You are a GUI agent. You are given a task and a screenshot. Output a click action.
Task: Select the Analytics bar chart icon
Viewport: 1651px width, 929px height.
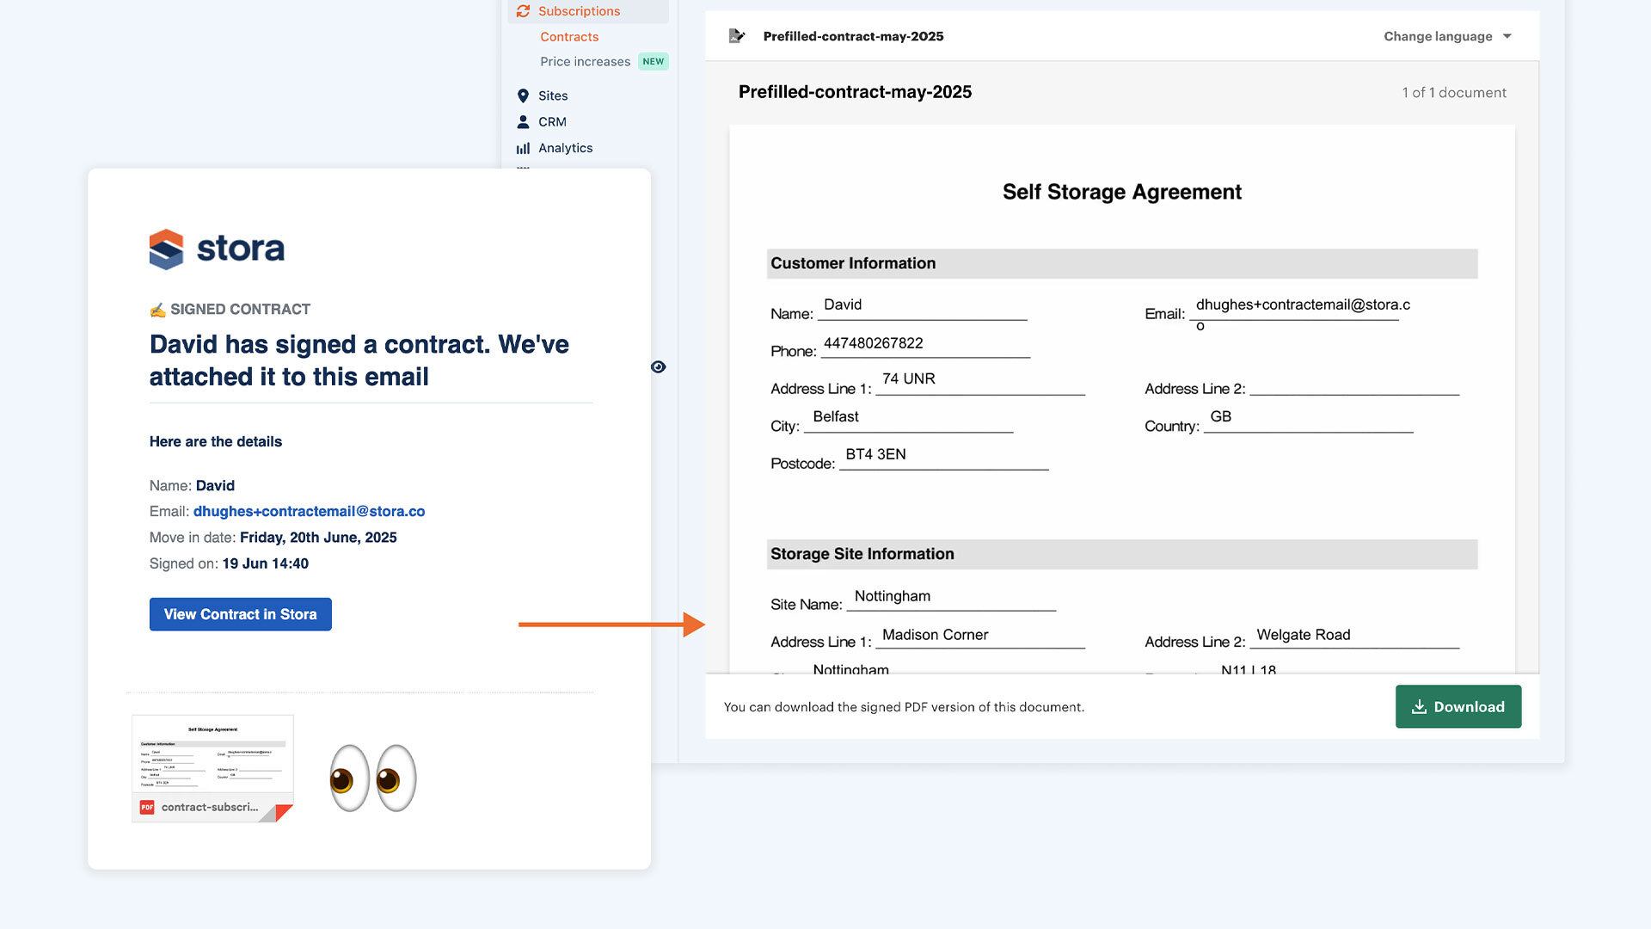524,148
